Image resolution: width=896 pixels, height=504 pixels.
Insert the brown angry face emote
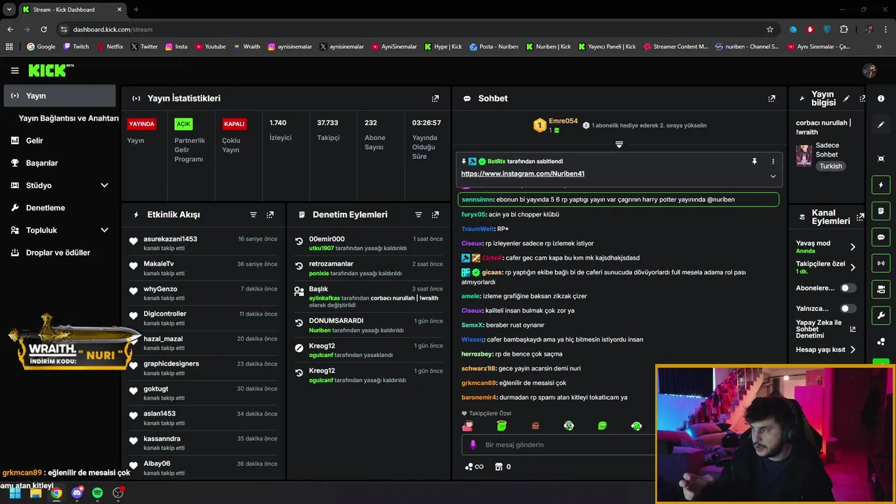[535, 426]
